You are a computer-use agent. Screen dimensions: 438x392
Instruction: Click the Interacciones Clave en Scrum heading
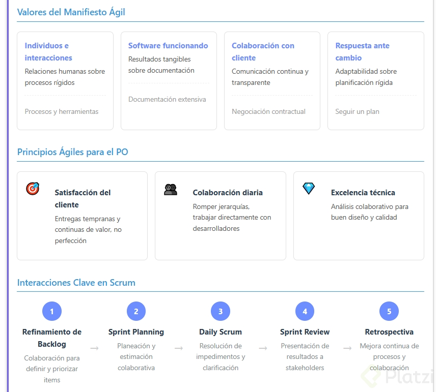[x=76, y=283]
